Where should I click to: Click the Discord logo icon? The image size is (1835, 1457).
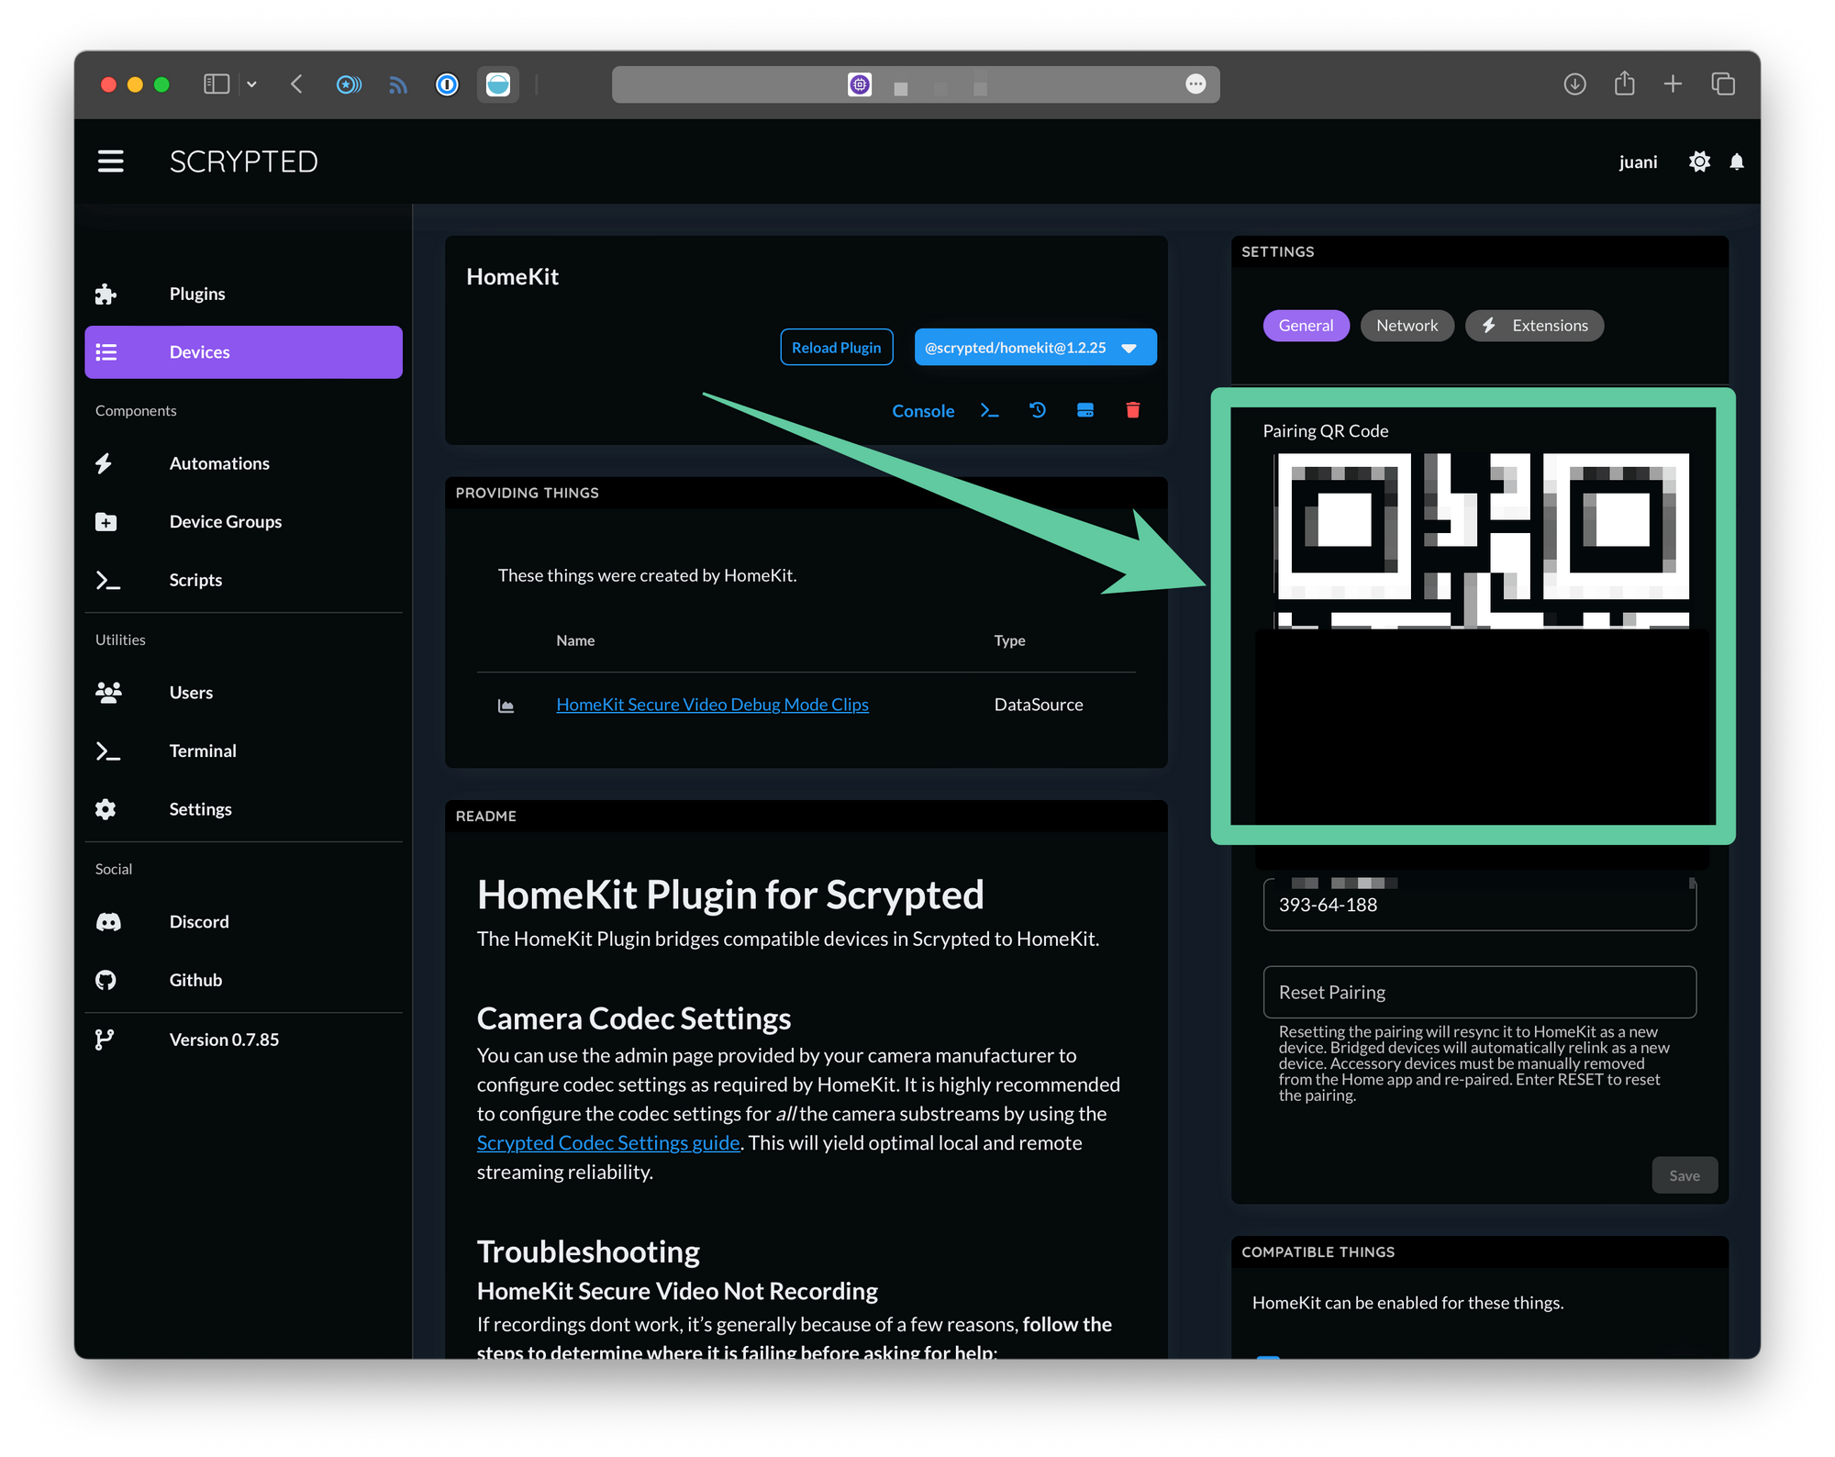108,922
